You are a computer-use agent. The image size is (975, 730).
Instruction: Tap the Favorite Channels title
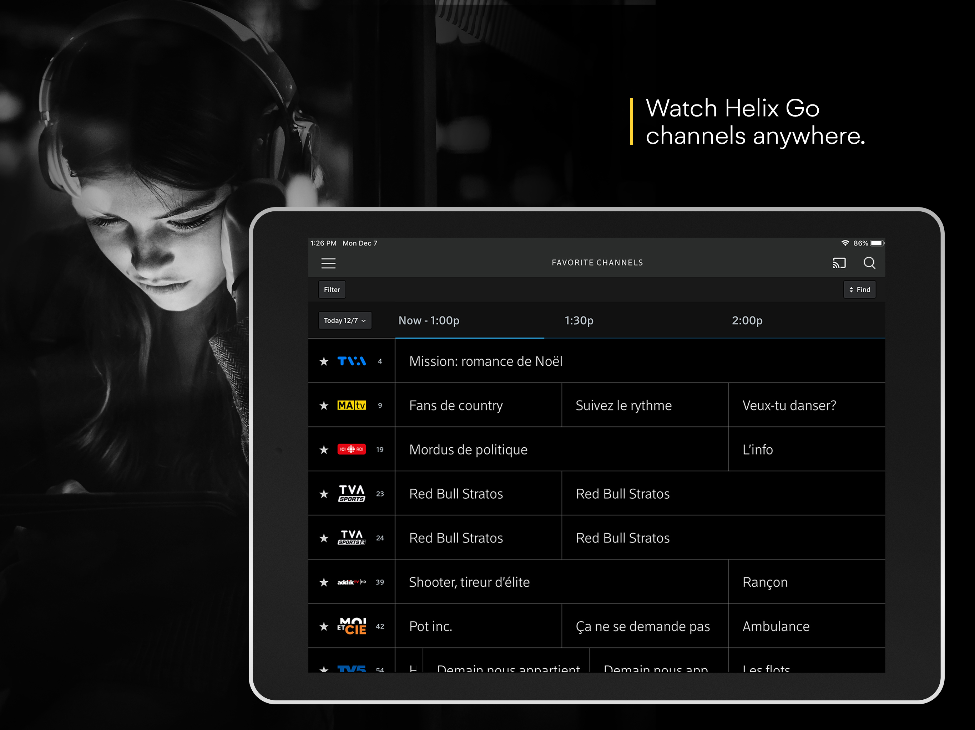pyautogui.click(x=597, y=263)
